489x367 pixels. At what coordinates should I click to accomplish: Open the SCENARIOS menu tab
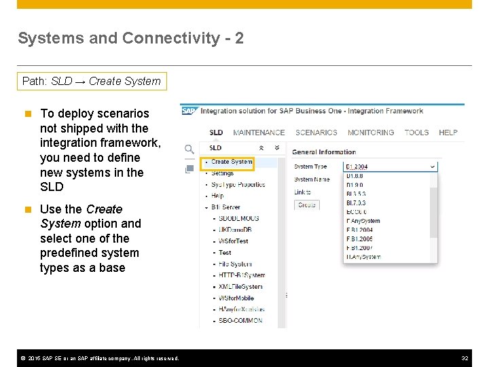tap(316, 133)
